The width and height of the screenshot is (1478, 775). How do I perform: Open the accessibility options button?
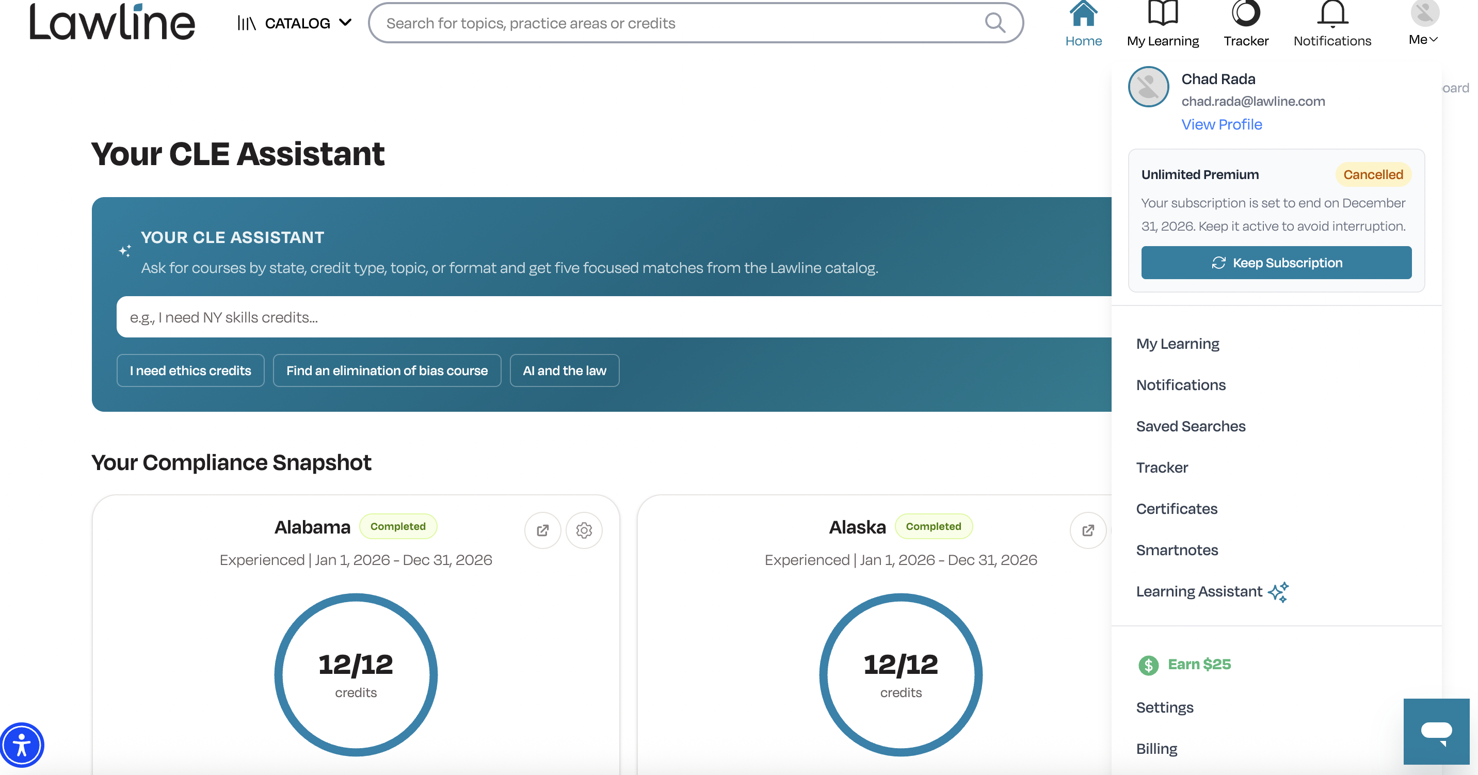point(22,745)
